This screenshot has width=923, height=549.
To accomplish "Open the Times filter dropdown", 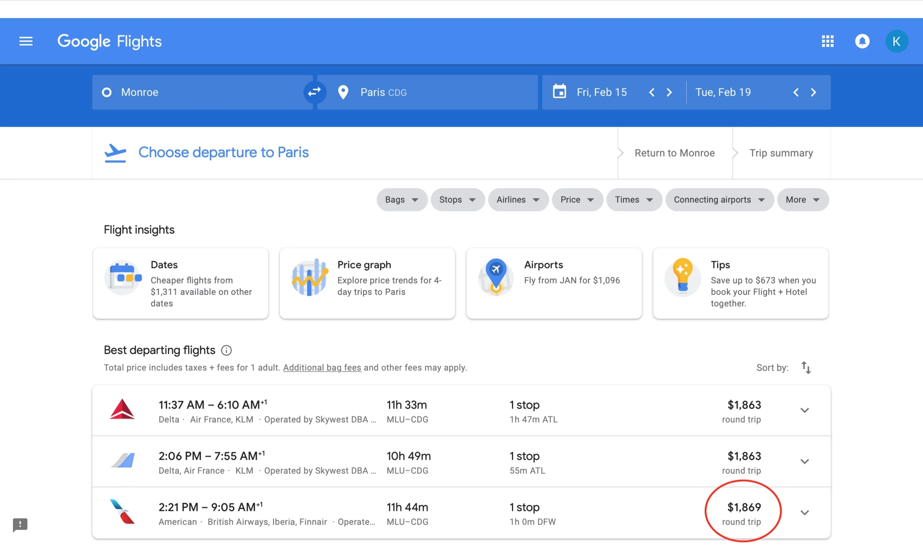I will 634,200.
